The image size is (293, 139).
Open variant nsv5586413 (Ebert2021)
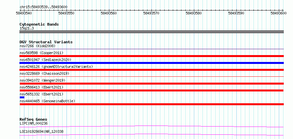pyautogui.click(x=41, y=87)
